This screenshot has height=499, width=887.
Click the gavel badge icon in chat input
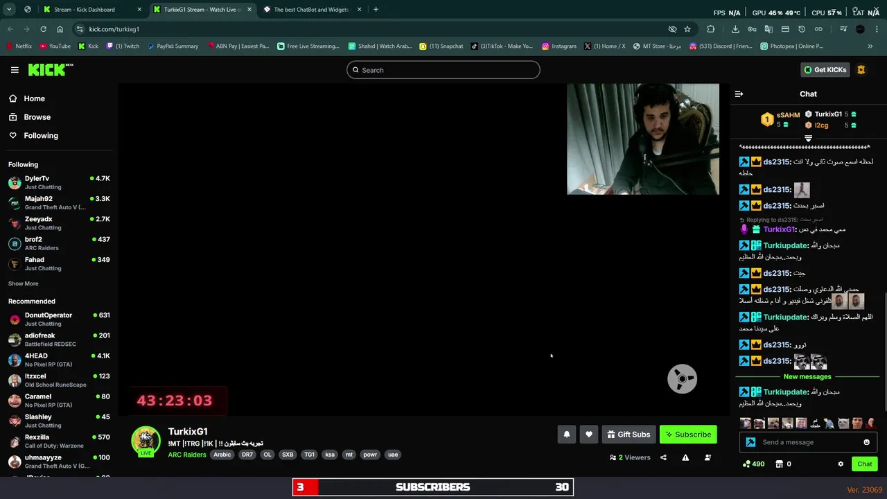pyautogui.click(x=750, y=442)
